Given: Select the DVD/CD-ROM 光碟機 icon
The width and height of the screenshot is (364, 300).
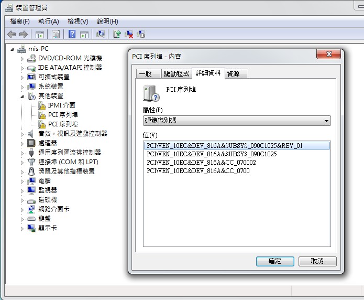Looking at the screenshot, I should point(31,58).
